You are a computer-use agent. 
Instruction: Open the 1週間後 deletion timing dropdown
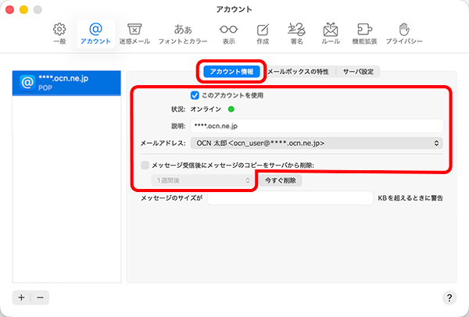(x=200, y=180)
